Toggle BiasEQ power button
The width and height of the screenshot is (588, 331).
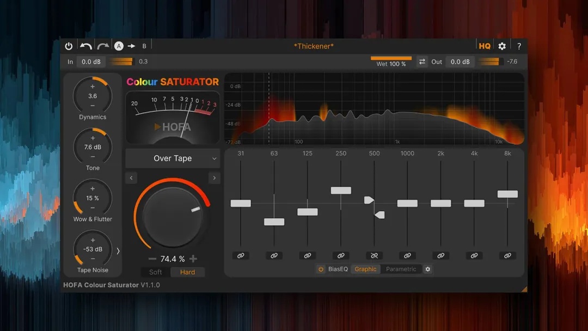click(321, 269)
